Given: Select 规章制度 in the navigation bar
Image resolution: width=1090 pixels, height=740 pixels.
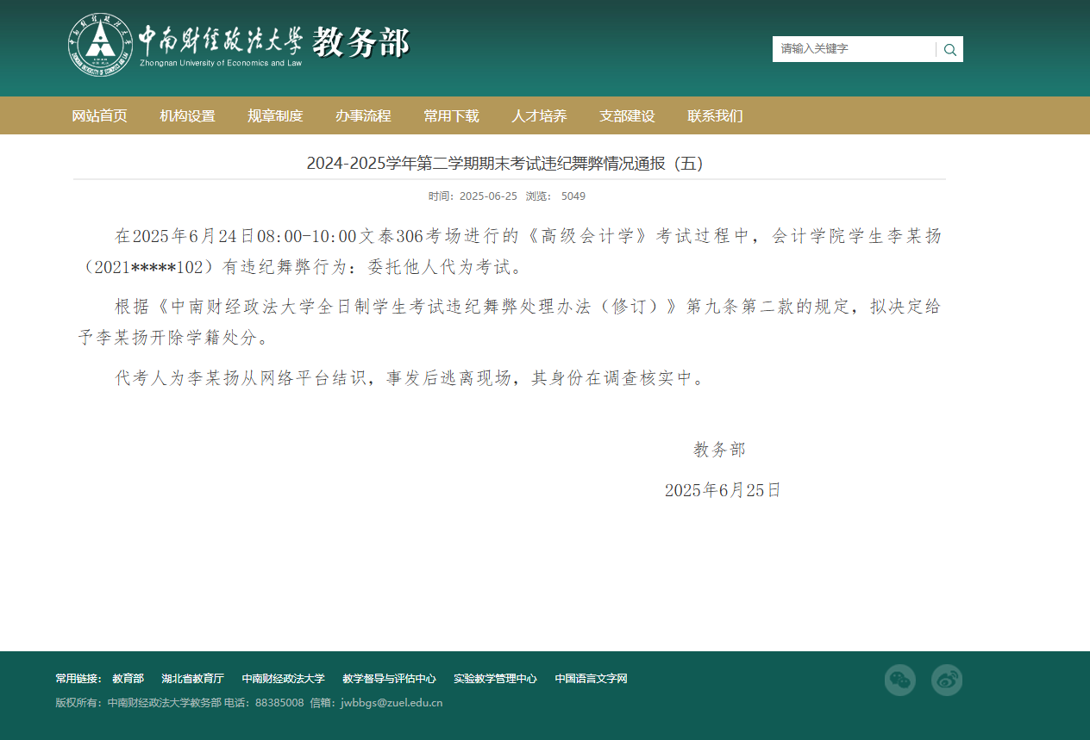Looking at the screenshot, I should coord(275,115).
